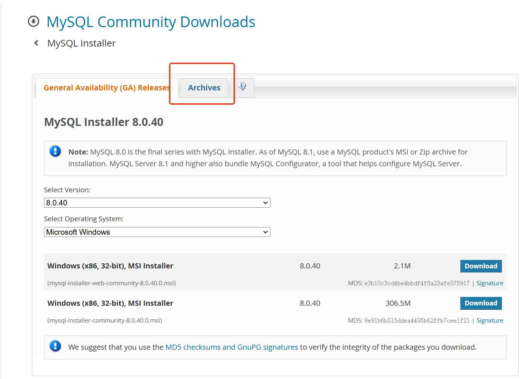Viewport: 522px width, 379px height.
Task: Click MD5 hash starting with e3b10c3c
Action: point(417,283)
